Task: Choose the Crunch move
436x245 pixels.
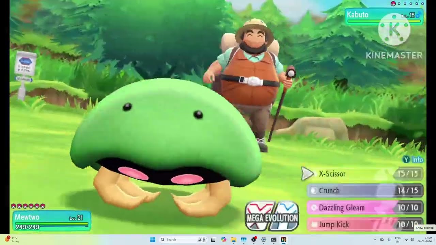Action: click(x=365, y=191)
